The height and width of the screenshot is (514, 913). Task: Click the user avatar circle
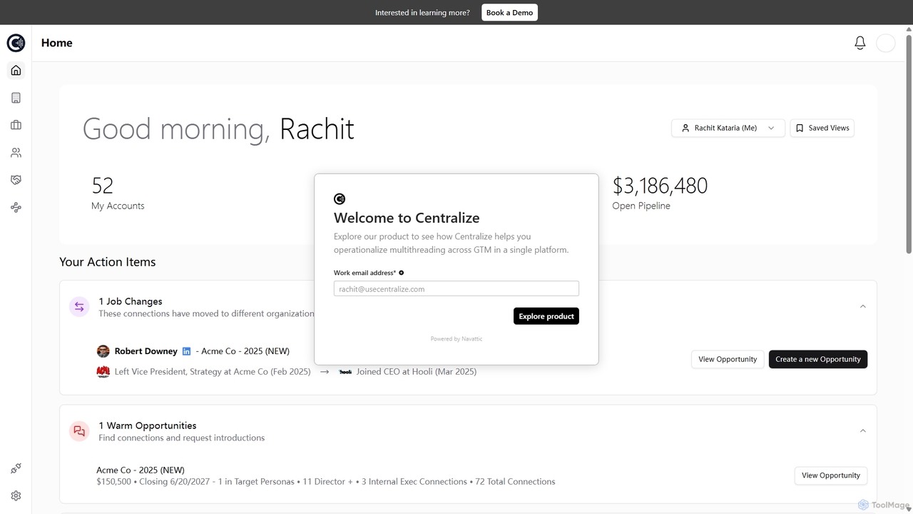tap(885, 43)
